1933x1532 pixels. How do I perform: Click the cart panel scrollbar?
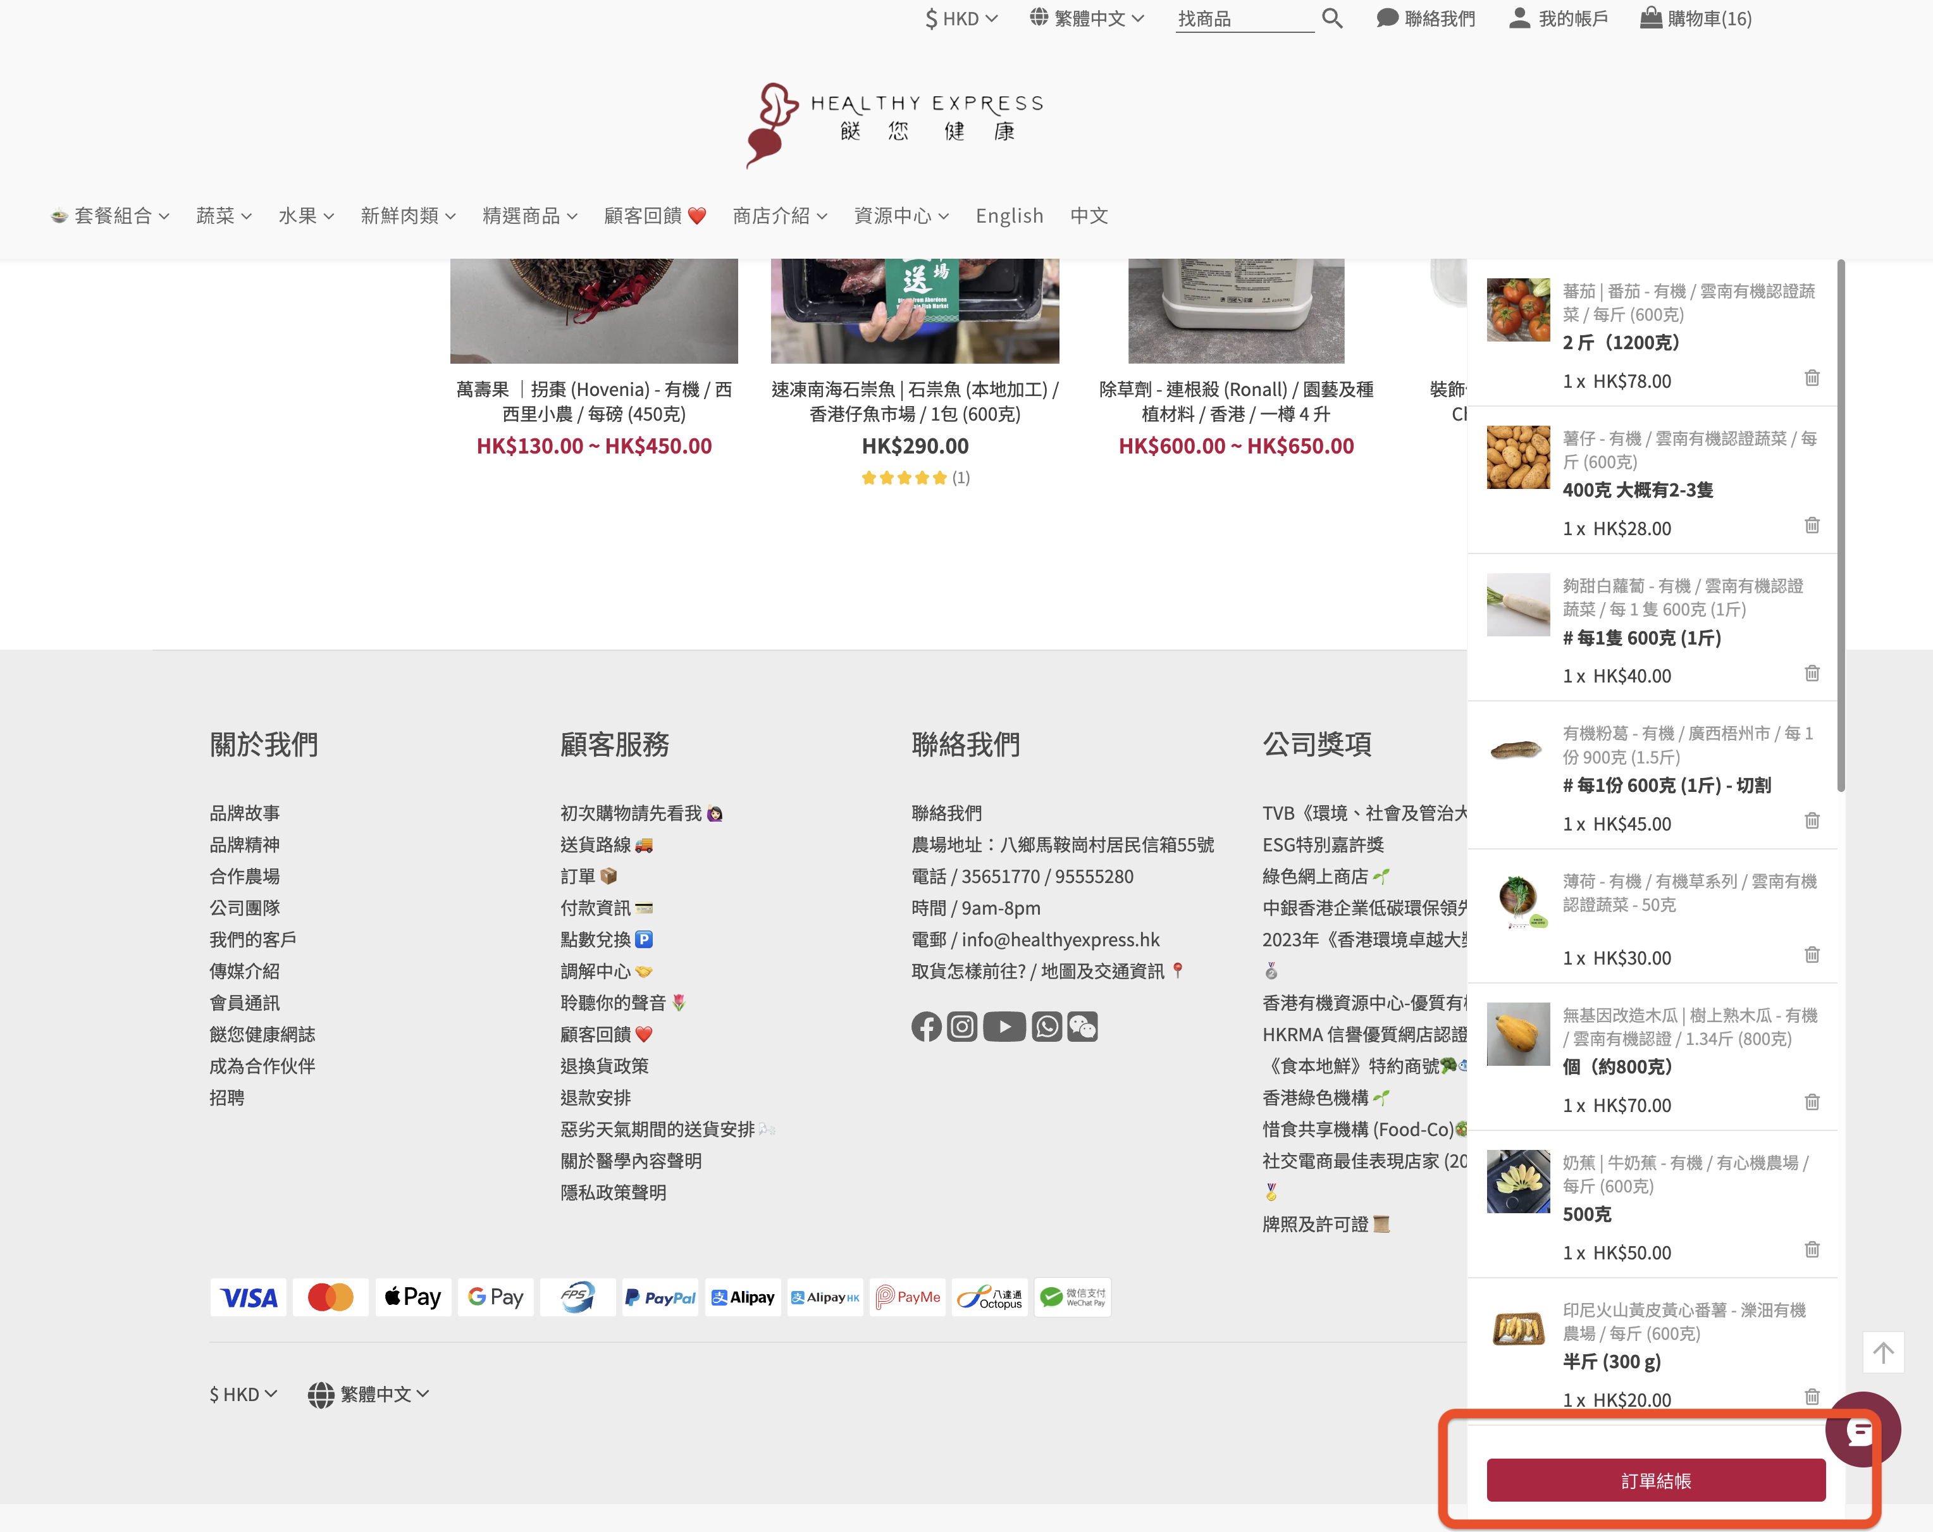coord(1841,525)
